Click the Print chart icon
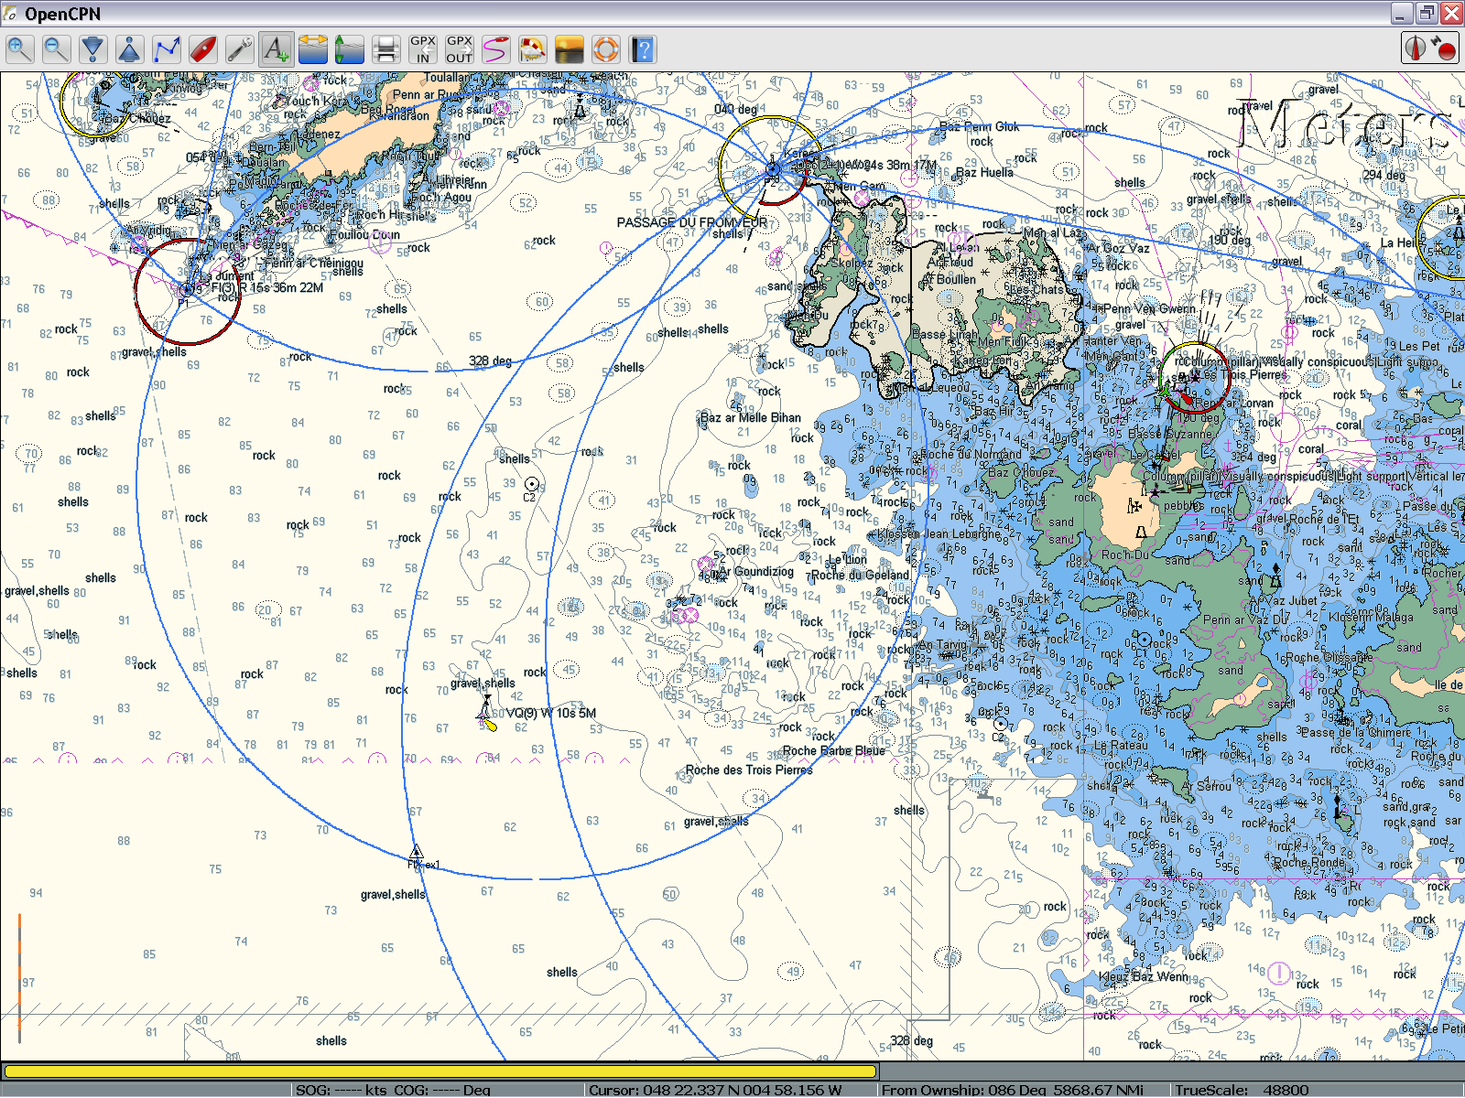The width and height of the screenshot is (1465, 1098). [x=385, y=48]
